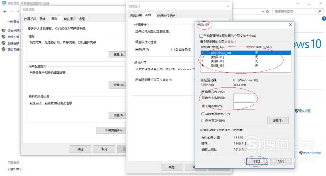Click the 更改设置 link
The image size is (326, 176).
coord(305,111)
